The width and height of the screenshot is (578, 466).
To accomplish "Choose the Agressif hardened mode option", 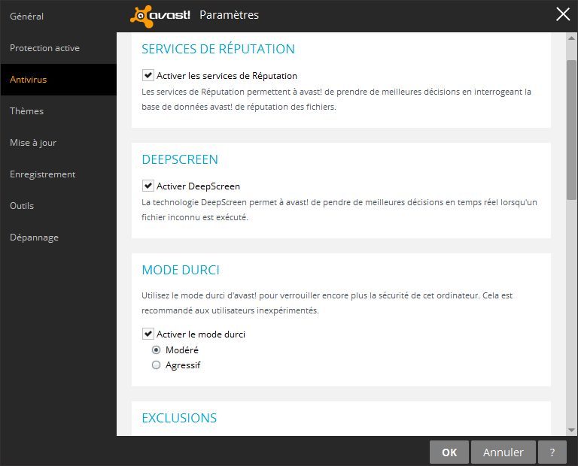I will pos(157,365).
